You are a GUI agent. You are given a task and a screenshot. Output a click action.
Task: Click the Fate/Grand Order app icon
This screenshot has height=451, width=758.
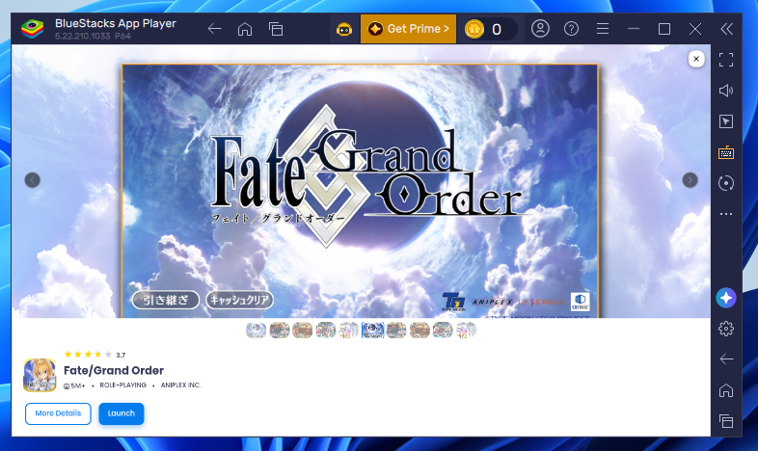tap(40, 375)
